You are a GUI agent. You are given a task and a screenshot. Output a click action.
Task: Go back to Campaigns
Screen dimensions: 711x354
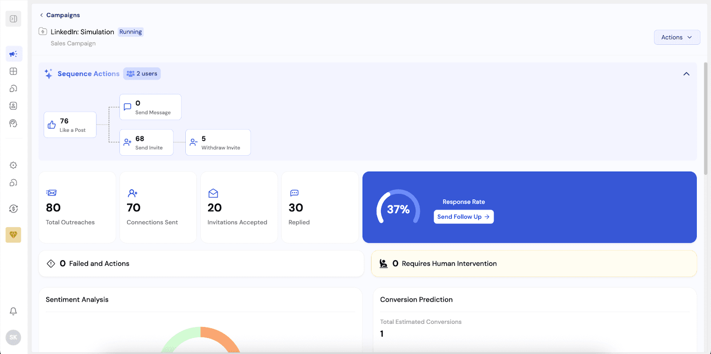tap(63, 15)
